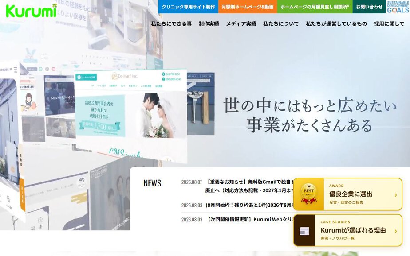This screenshot has width=410, height=256.
Task: Open 採用に関して menu item
Action: click(x=389, y=24)
